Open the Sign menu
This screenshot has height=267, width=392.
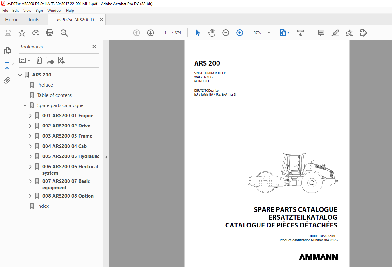39,11
